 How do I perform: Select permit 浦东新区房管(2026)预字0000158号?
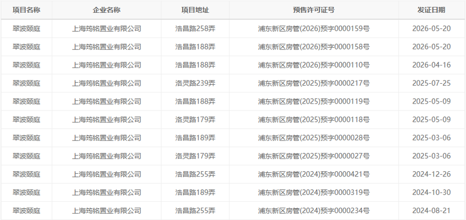tap(314, 47)
